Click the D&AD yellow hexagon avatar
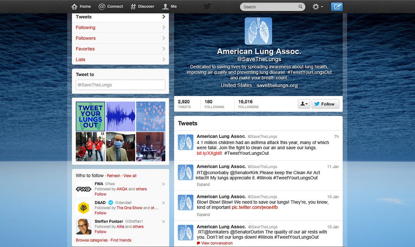415x247 pixels. point(84,208)
